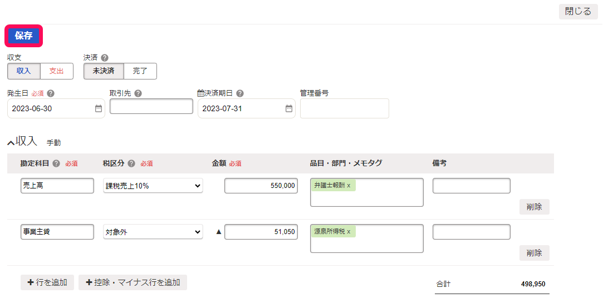Click the blue 保存 button
608x303 pixels.
pos(23,36)
